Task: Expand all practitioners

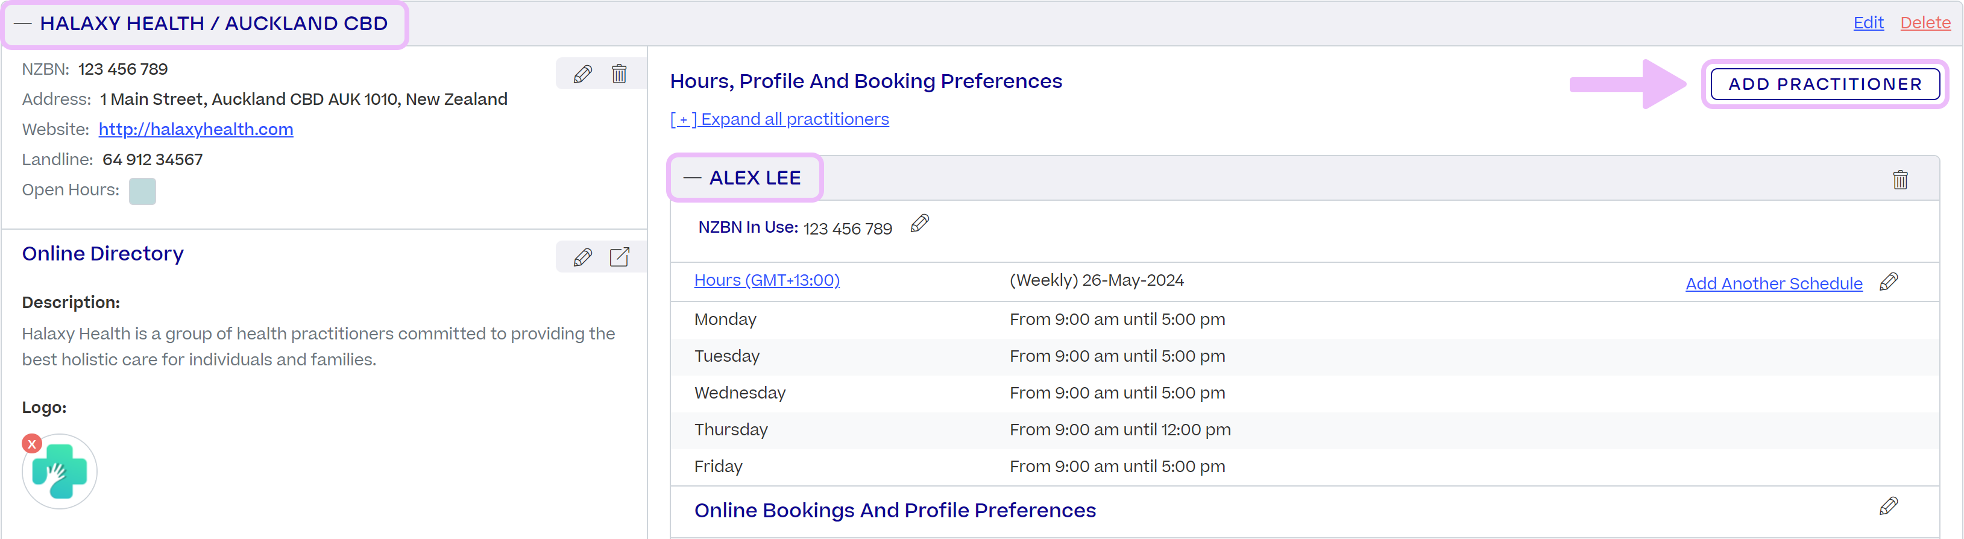Action: [x=779, y=119]
